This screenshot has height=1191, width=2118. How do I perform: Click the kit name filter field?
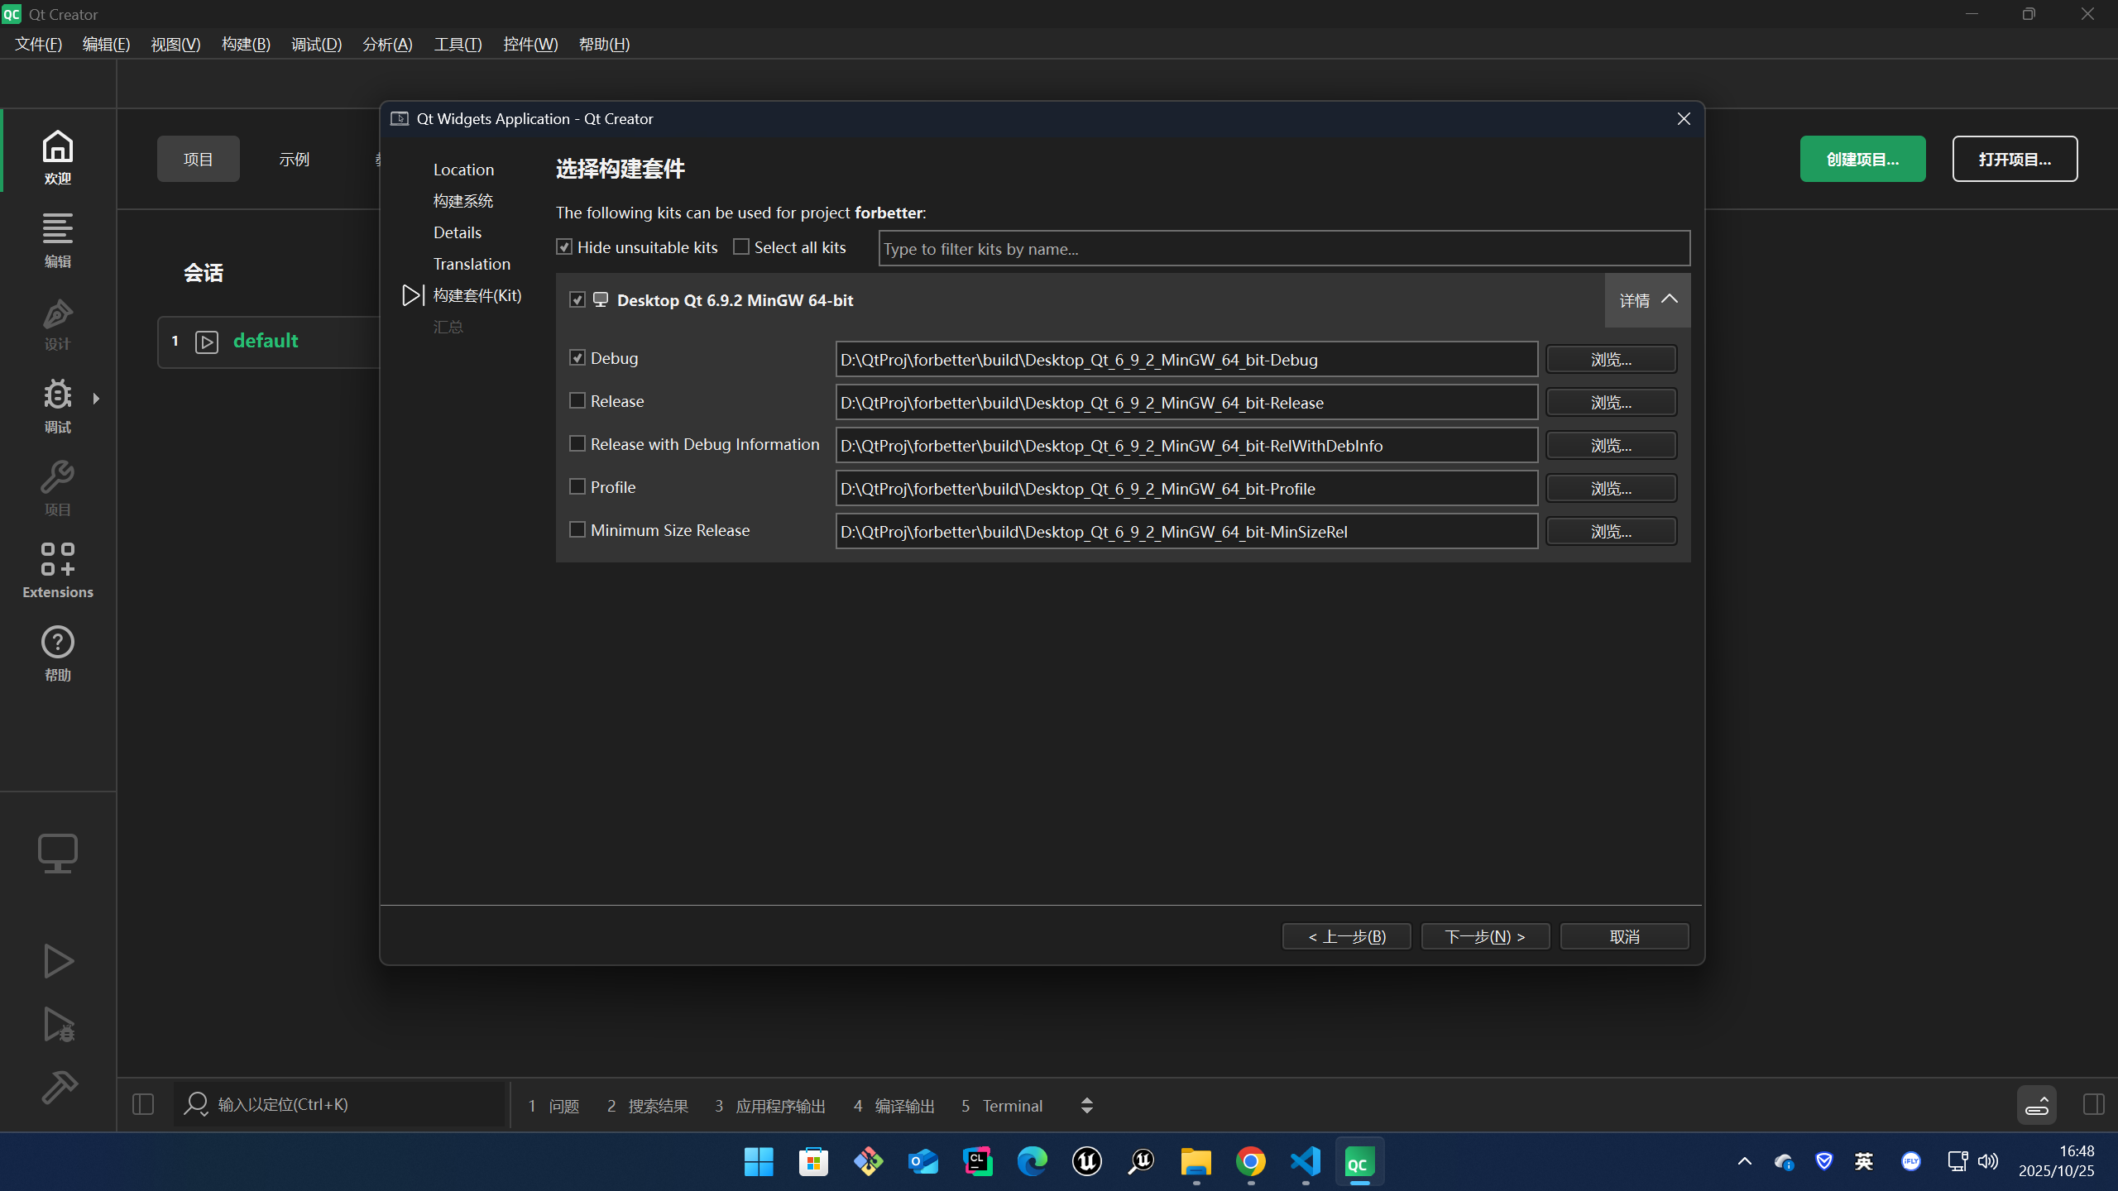[1283, 249]
